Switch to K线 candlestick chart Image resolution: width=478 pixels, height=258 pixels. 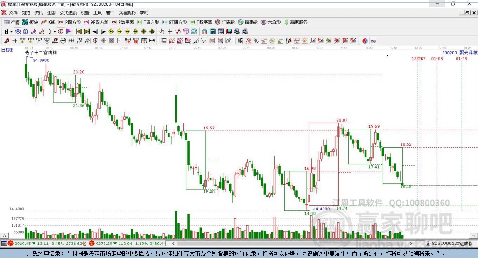[48, 22]
